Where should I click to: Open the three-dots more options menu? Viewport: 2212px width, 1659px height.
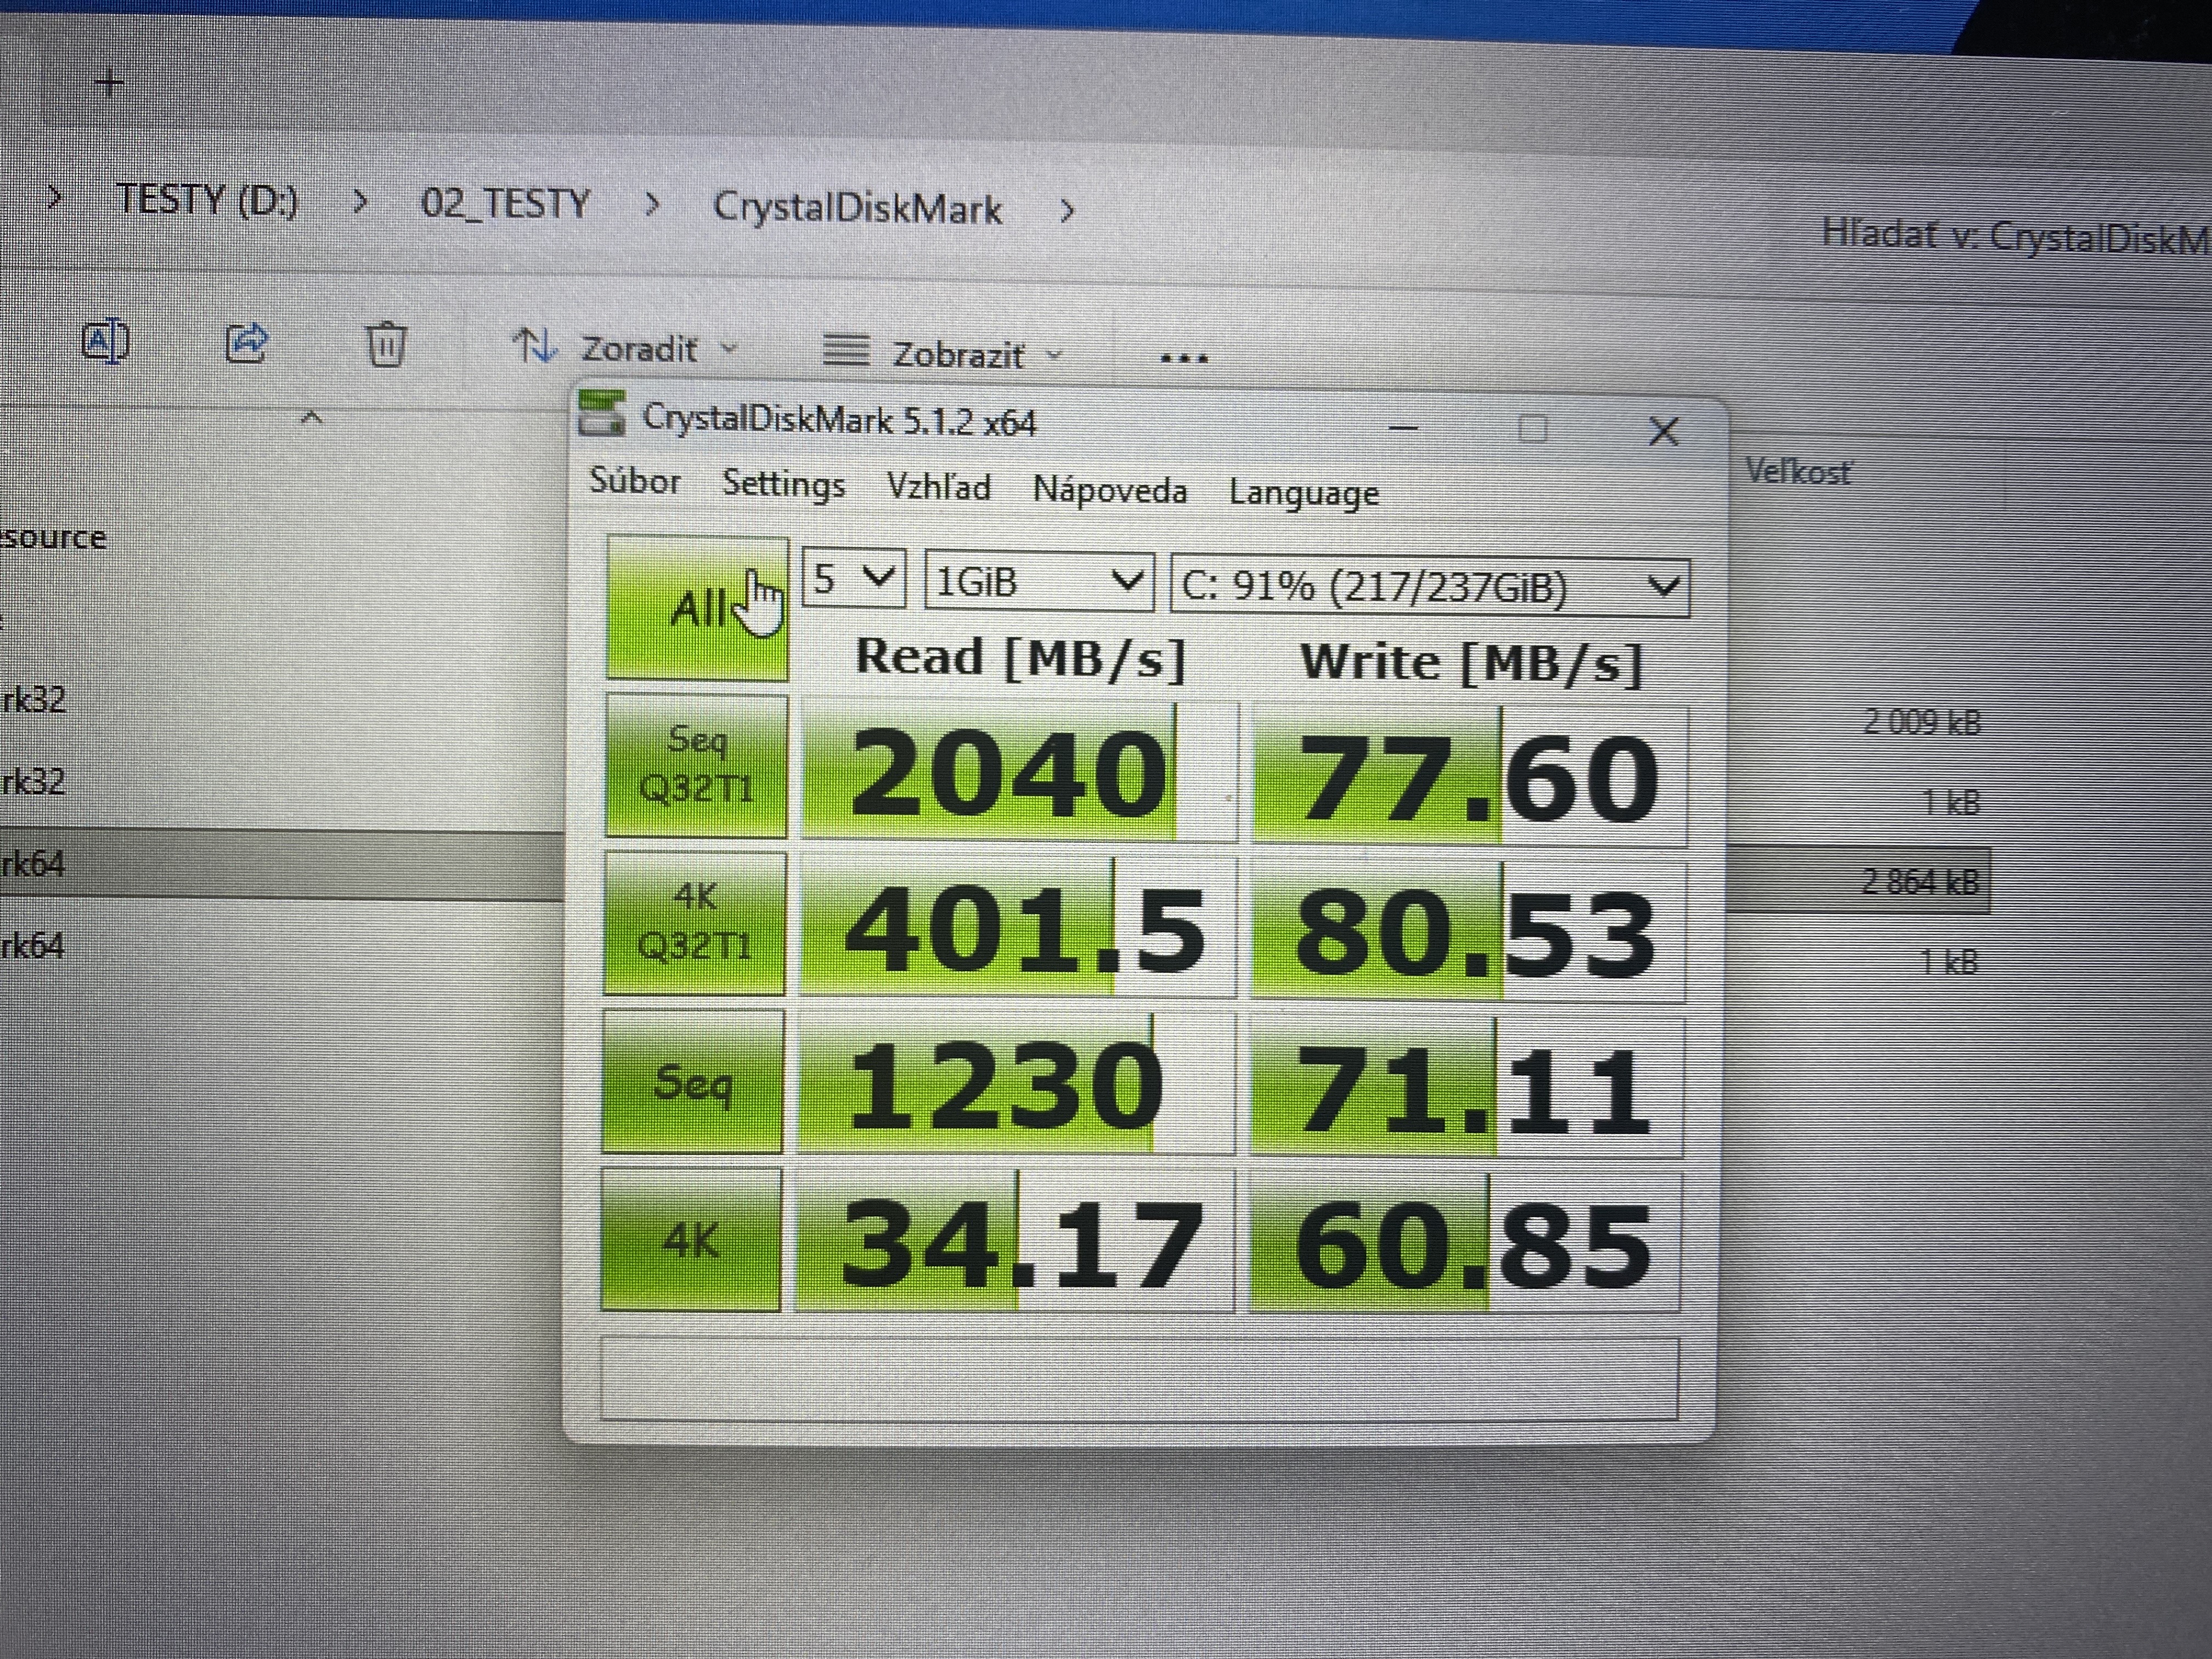[x=1184, y=358]
